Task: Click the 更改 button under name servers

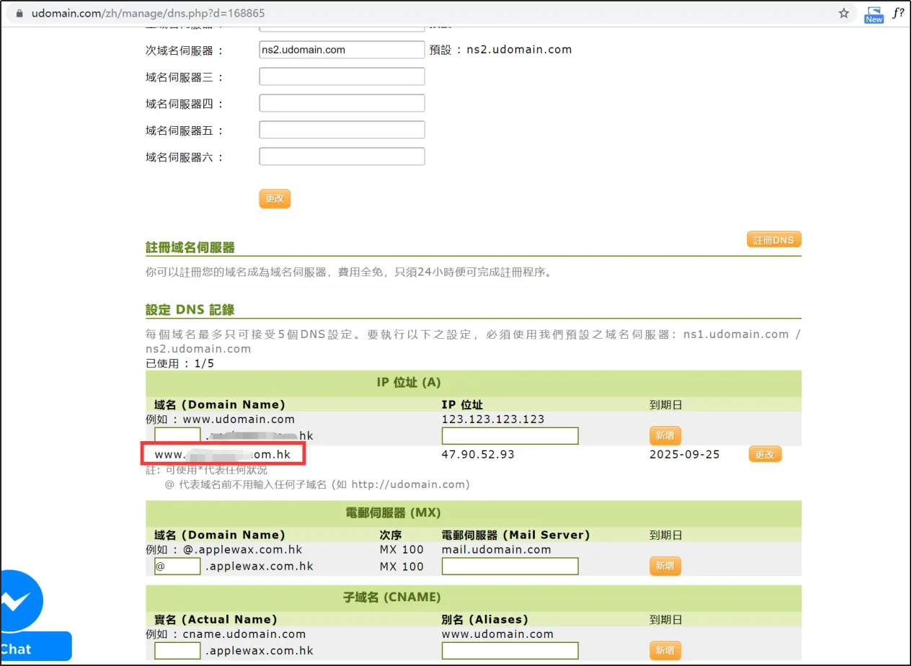Action: 275,198
